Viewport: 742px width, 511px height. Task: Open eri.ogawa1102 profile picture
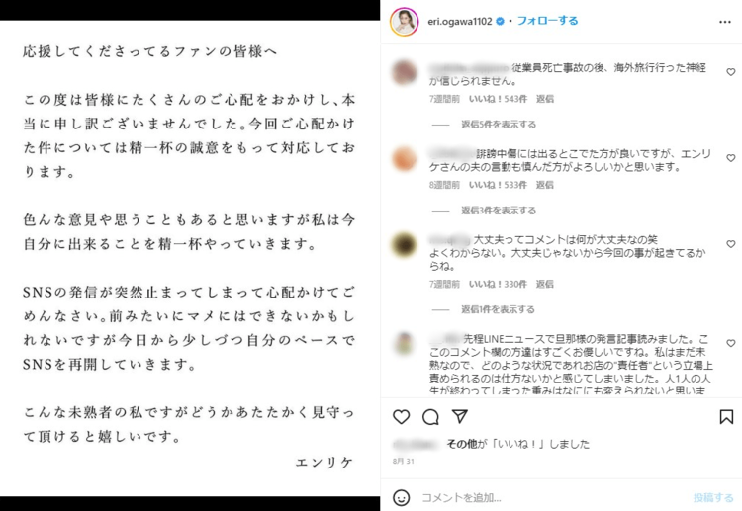(404, 22)
